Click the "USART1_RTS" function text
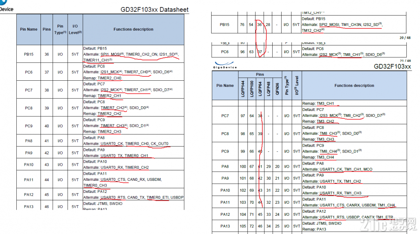Screen dimensions: 420x234 [332, 217]
